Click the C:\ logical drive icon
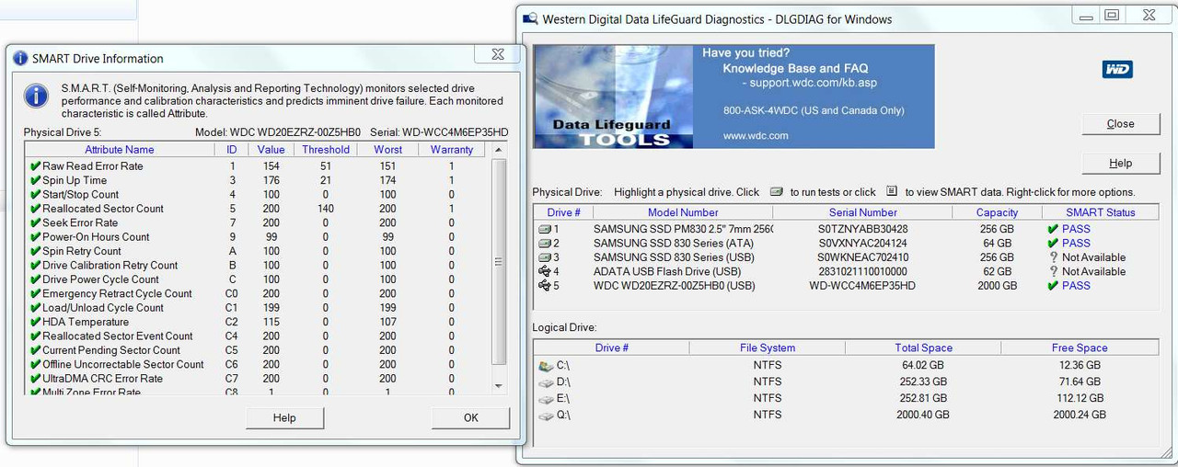The image size is (1178, 467). 546,365
